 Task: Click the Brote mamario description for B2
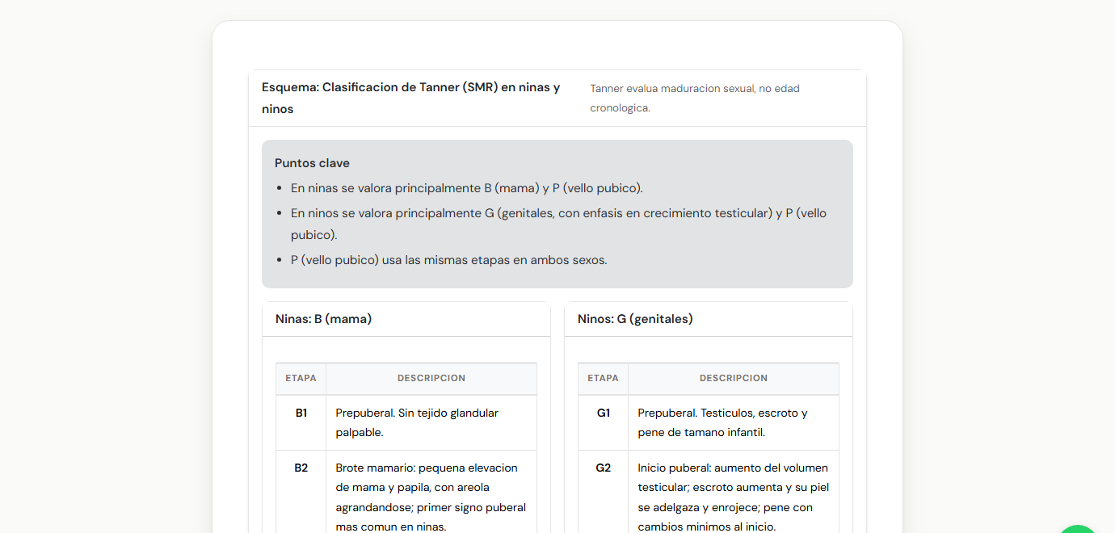(431, 497)
